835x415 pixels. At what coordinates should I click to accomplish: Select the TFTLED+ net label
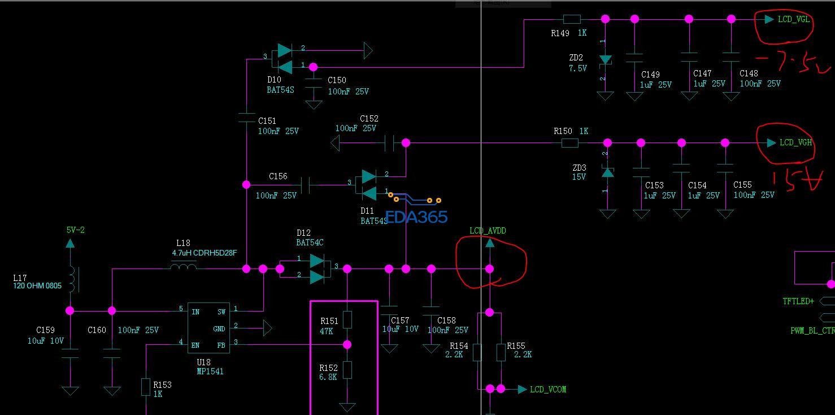coord(798,301)
